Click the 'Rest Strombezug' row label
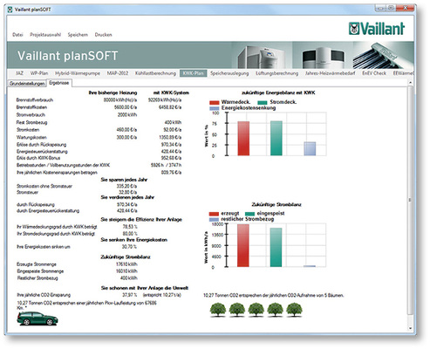The image size is (430, 349). pos(31,122)
